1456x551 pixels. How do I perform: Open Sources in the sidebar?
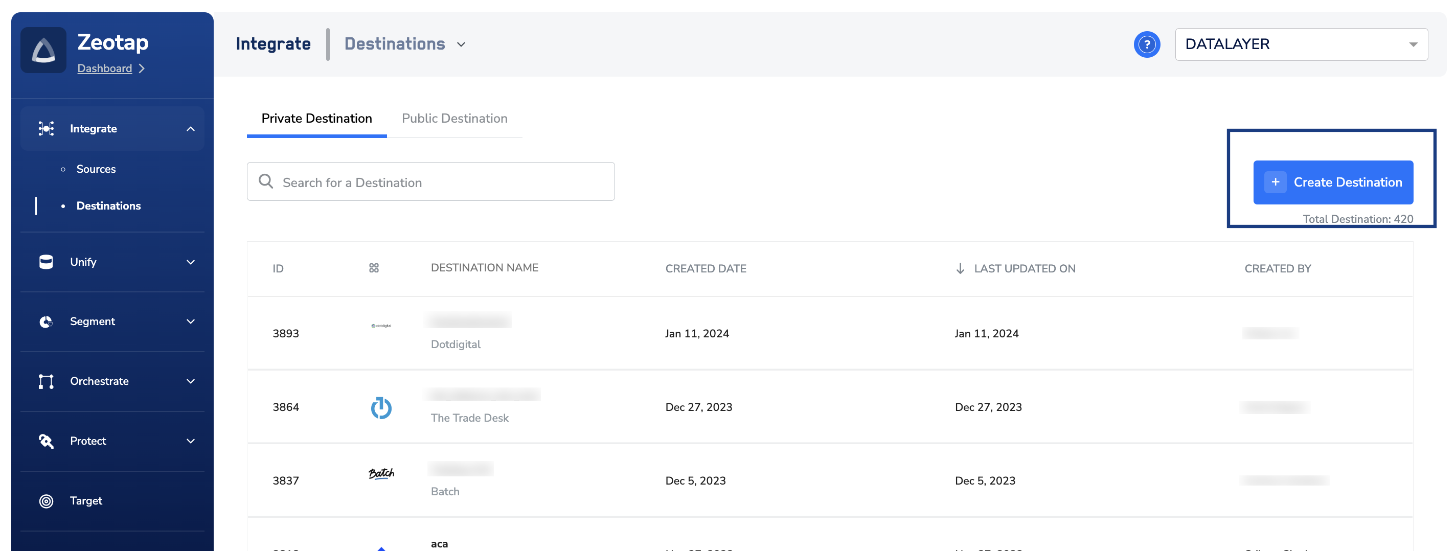tap(96, 169)
